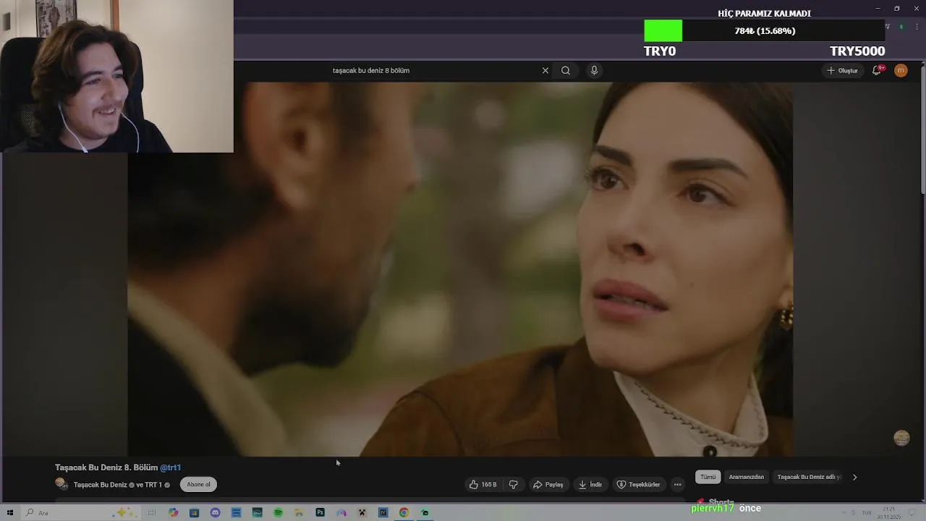The width and height of the screenshot is (926, 521).
Task: Click the Teşekkürler thanks button
Action: point(638,484)
